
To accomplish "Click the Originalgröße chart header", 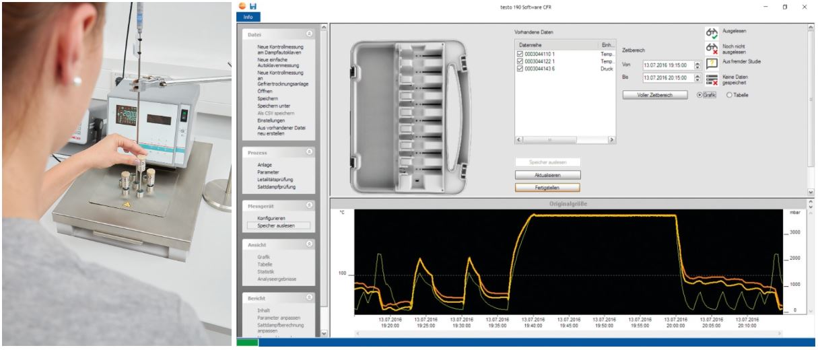I will coord(570,203).
